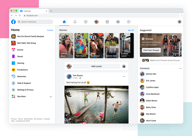
Task: Click the Memories clock icon
Action: click(x=14, y=76)
